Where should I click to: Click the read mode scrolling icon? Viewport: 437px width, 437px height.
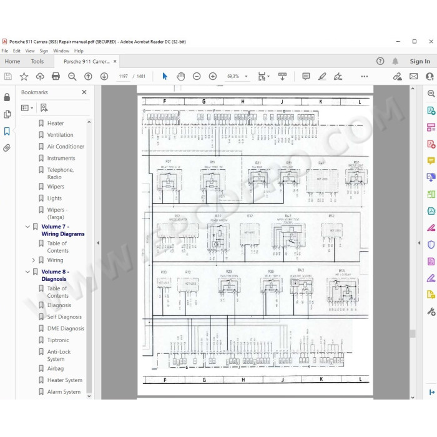(282, 76)
